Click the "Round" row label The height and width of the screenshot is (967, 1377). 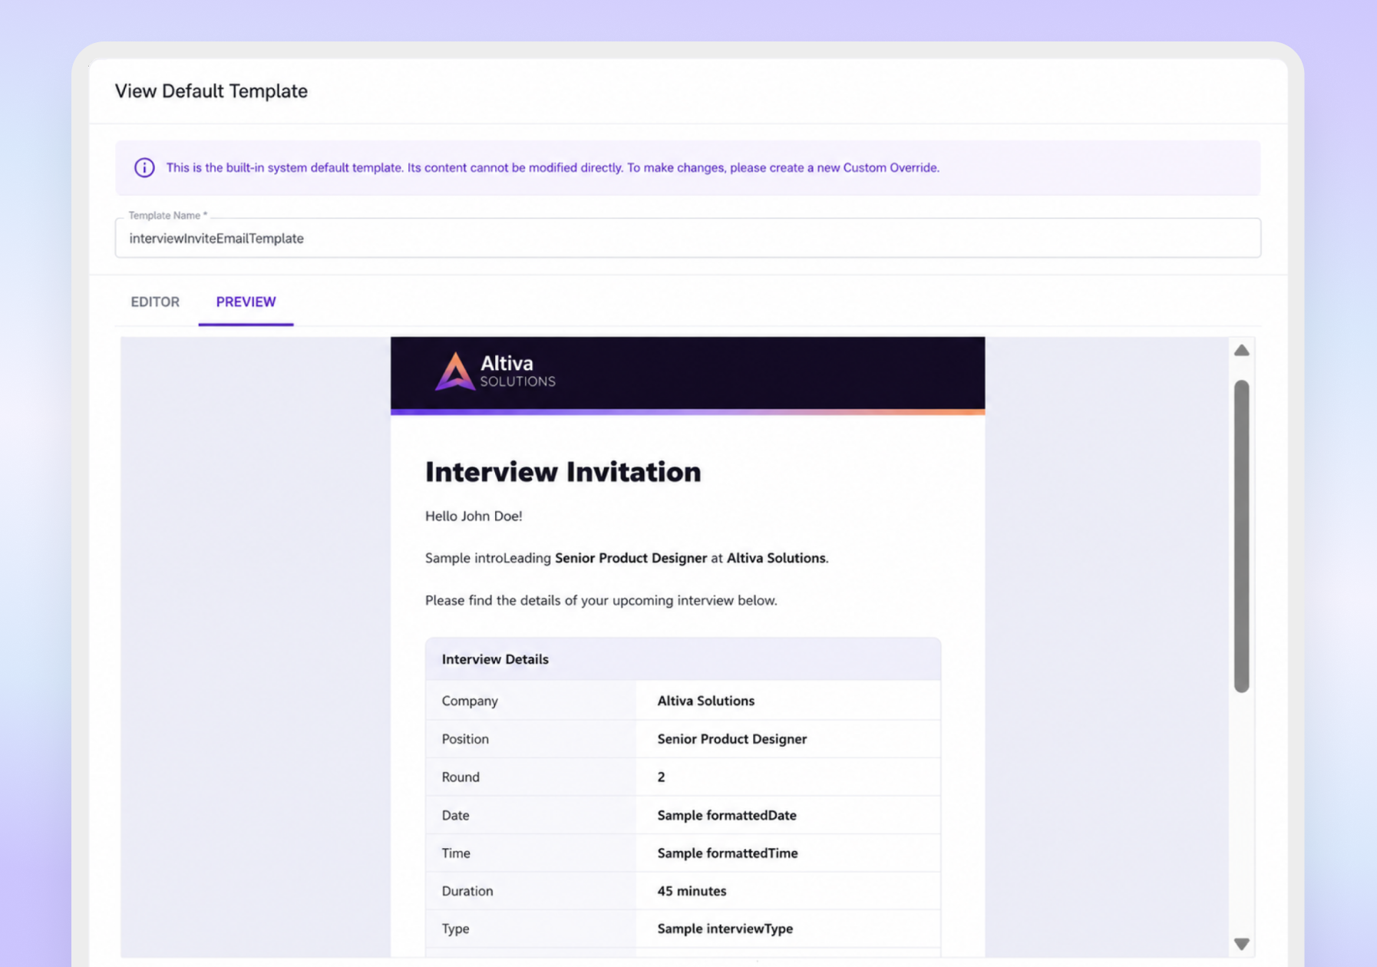[x=461, y=777]
